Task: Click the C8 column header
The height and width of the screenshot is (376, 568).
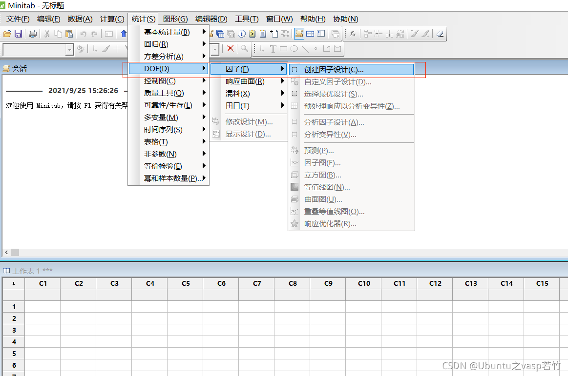Action: pyautogui.click(x=293, y=283)
